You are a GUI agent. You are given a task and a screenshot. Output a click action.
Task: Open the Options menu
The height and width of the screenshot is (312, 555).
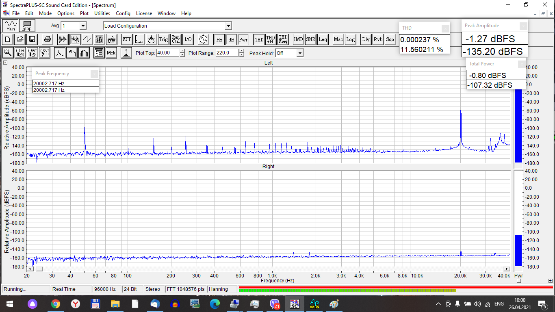coord(66,13)
